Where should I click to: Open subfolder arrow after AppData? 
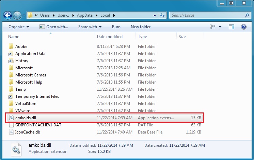tap(97, 15)
